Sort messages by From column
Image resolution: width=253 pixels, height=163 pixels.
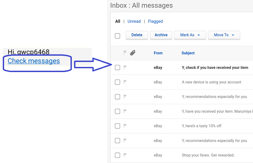pos(158,53)
